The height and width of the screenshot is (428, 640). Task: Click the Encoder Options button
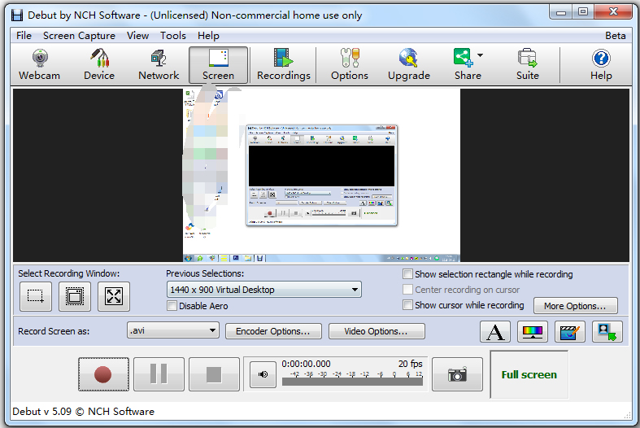273,331
